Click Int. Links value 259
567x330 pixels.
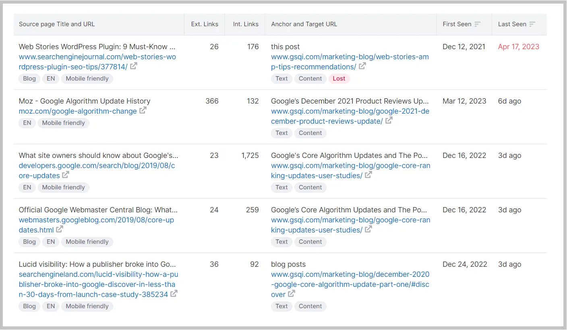(x=252, y=210)
